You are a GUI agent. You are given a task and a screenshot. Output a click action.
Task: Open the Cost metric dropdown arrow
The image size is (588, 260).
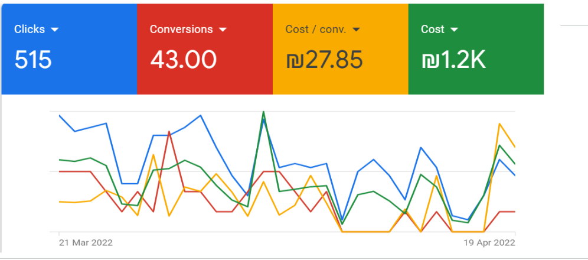[x=454, y=30]
